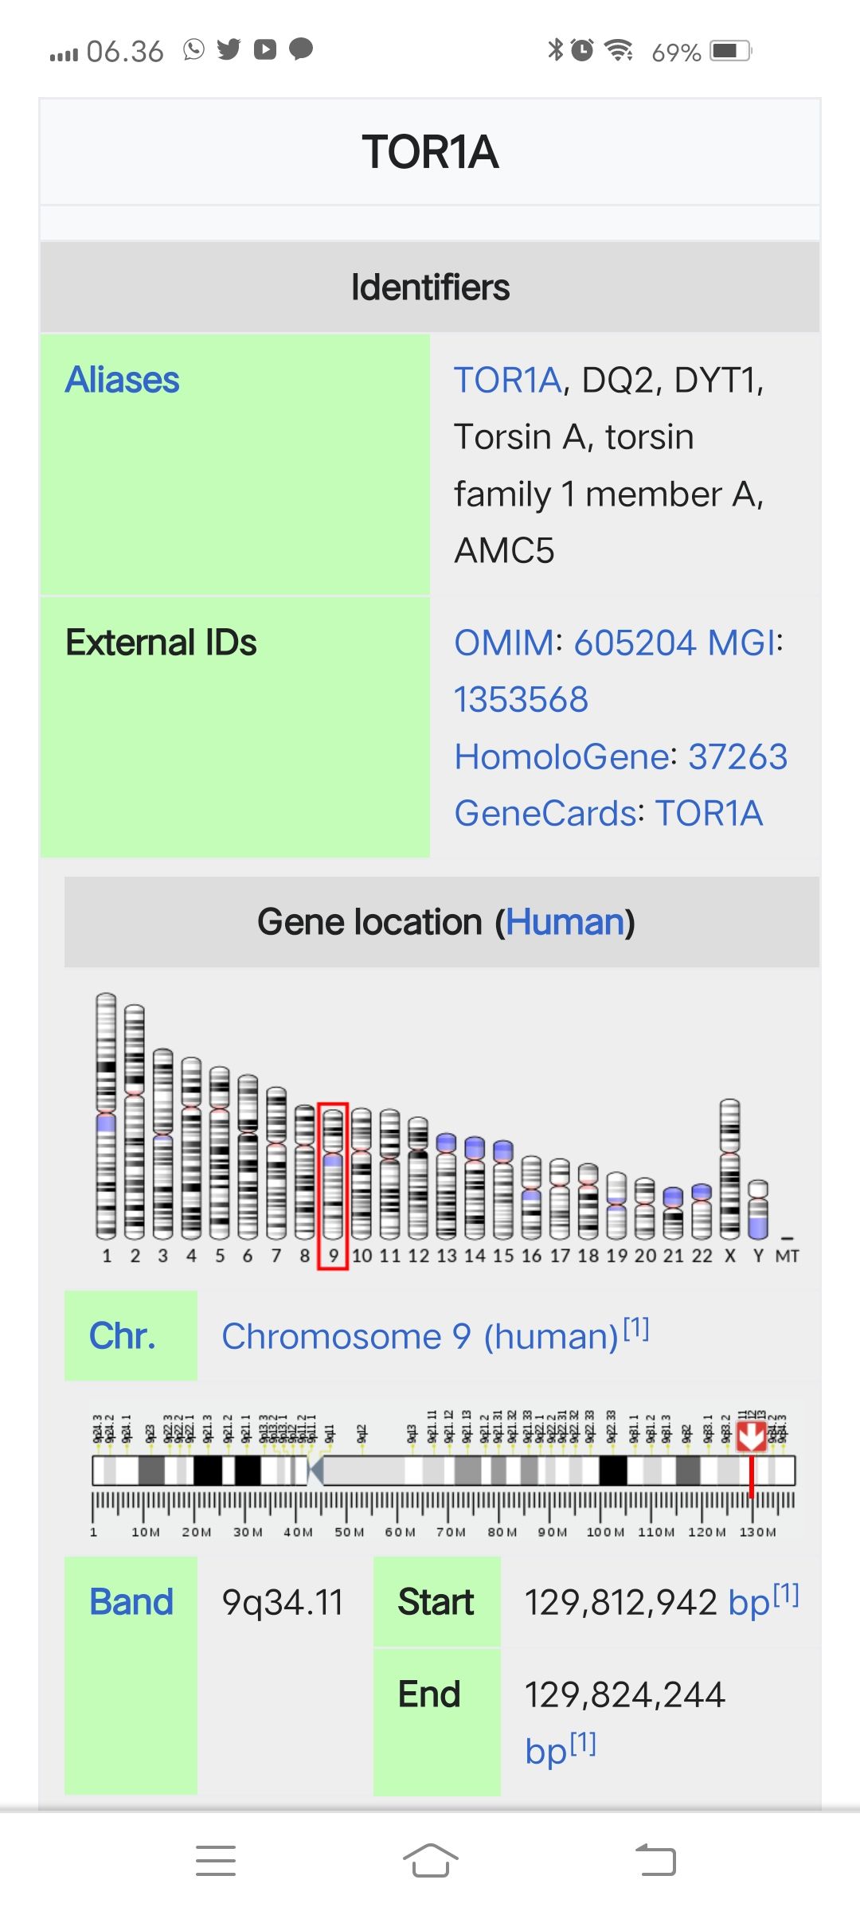Tap the Android menu navigation icon
860x1911 pixels.
[215, 1860]
